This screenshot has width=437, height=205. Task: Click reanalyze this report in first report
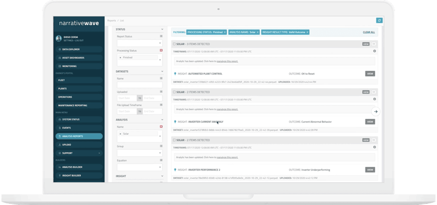227,61
